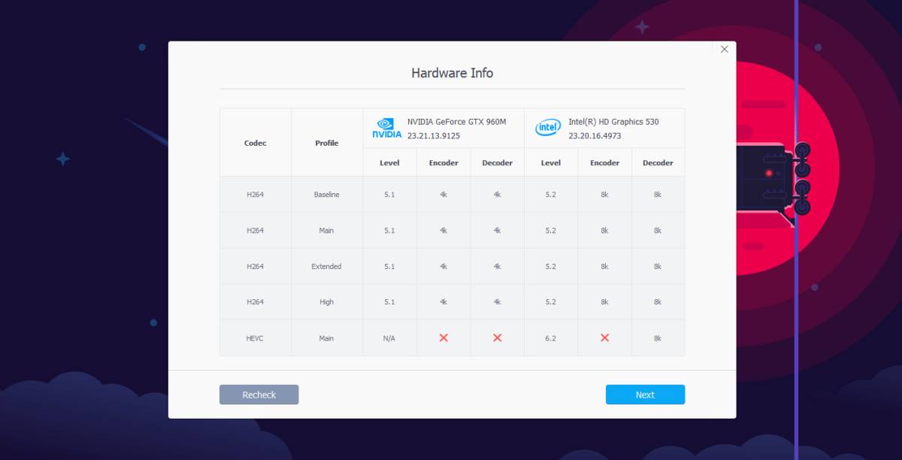Select the HEVC codec cell
This screenshot has width=902, height=460.
click(256, 338)
